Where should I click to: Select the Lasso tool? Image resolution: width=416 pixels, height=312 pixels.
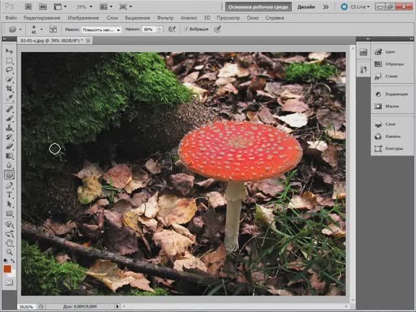pos(9,70)
